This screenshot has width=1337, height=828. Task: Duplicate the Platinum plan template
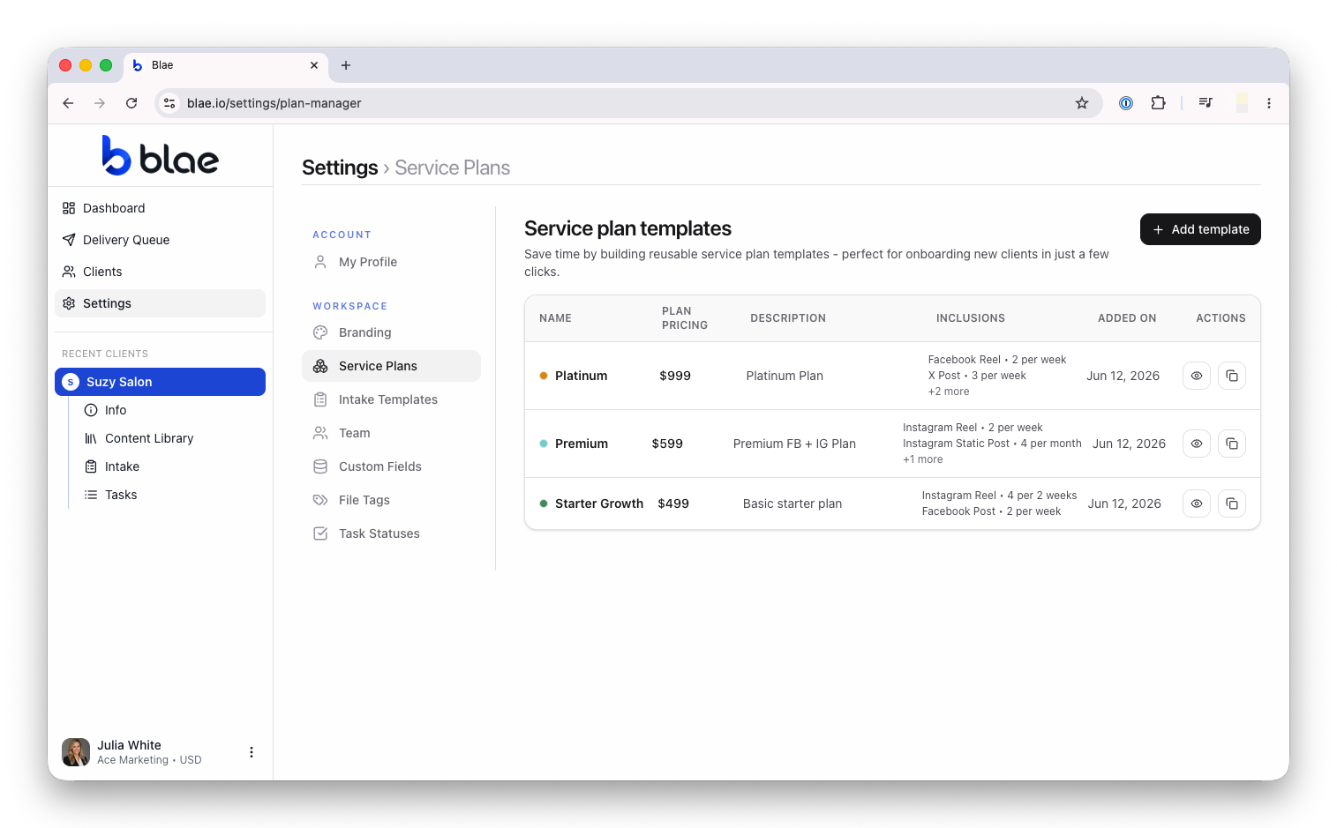click(x=1231, y=376)
